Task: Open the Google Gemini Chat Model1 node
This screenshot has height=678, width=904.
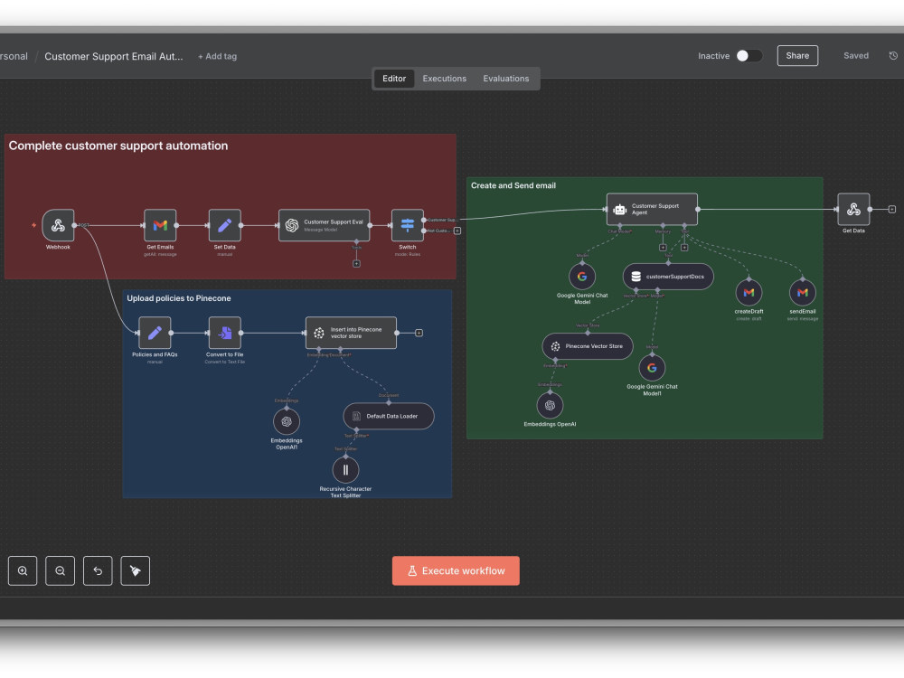Action: [652, 368]
